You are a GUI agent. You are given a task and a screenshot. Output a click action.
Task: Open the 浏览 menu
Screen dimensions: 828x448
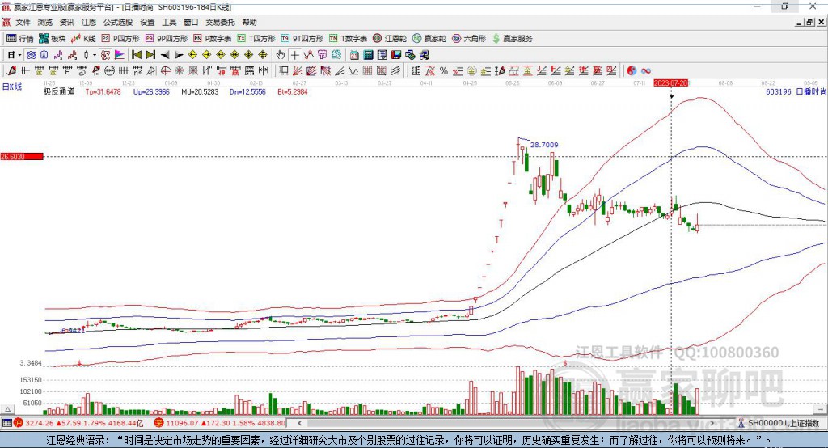click(x=45, y=22)
